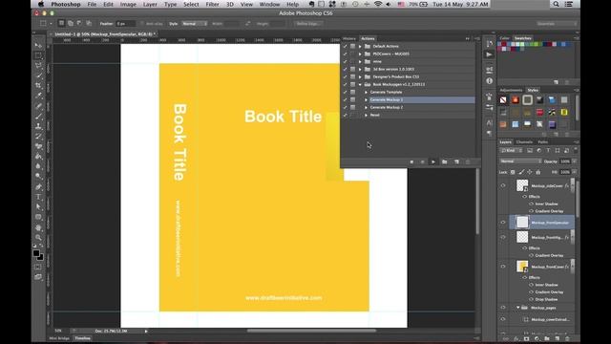Open the File menu
The height and width of the screenshot is (344, 611).
(92, 4)
